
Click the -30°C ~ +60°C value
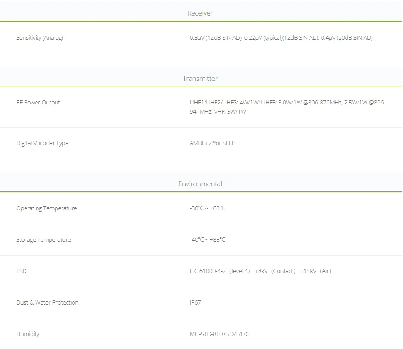(207, 208)
